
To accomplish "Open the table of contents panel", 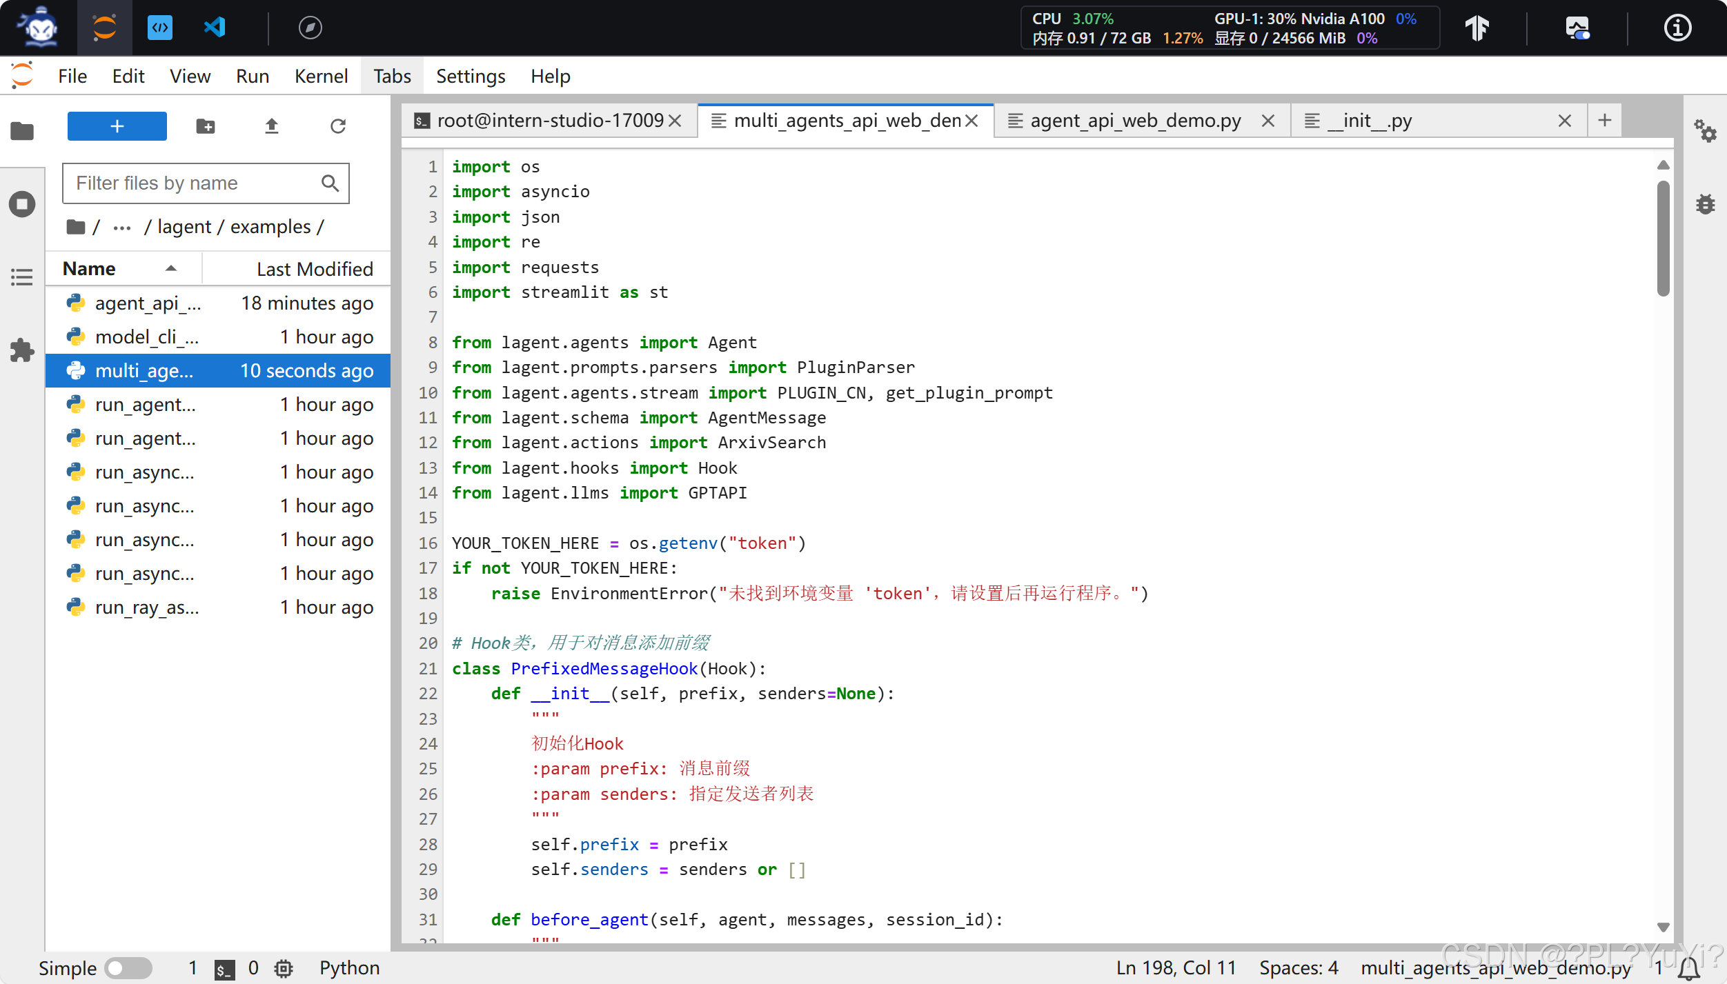I will (x=23, y=277).
